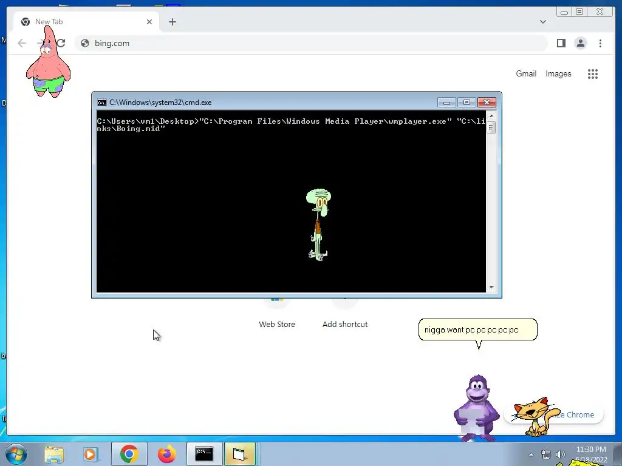Click the bing.com address bar
This screenshot has width=622, height=466.
tap(312, 43)
